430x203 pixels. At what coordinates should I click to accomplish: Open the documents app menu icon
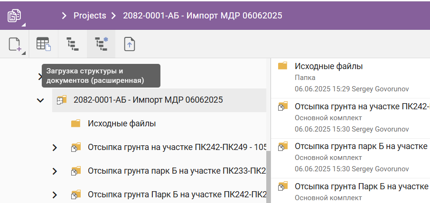(14, 16)
